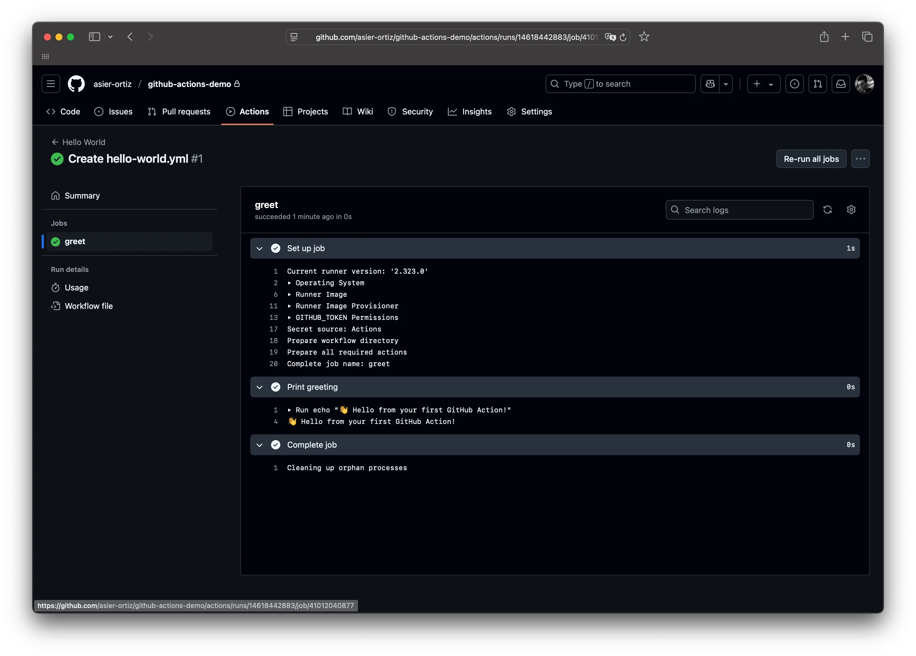Focus the 'Type / to search' field
Viewport: 916px width, 656px height.
click(x=620, y=84)
